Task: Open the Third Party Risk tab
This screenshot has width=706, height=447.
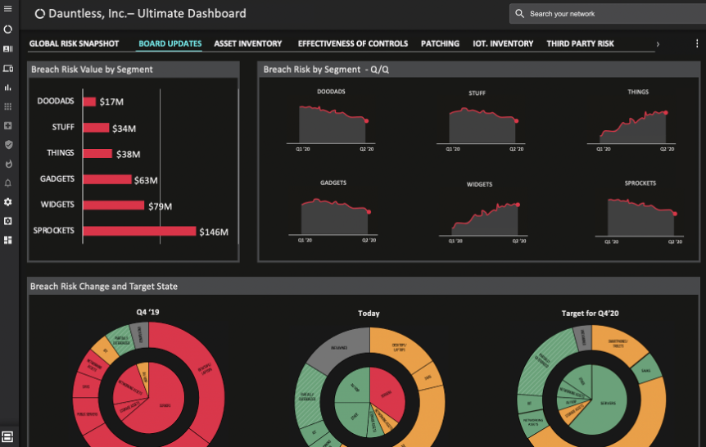Action: coord(580,43)
